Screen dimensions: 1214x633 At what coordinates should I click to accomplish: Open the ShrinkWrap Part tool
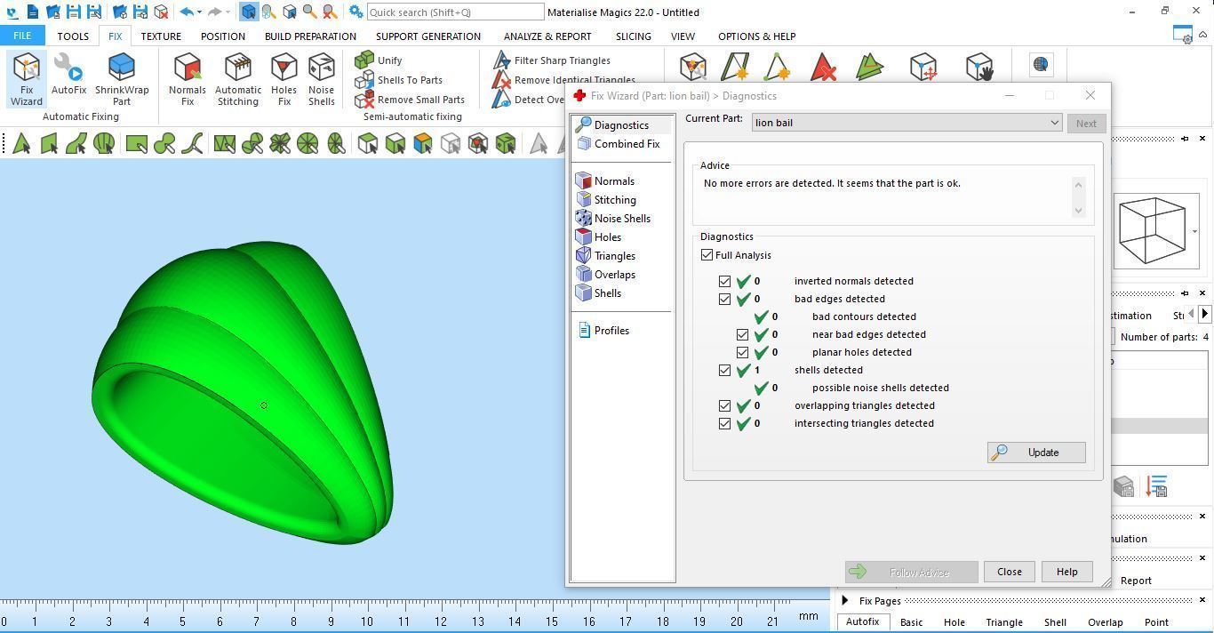coord(122,78)
